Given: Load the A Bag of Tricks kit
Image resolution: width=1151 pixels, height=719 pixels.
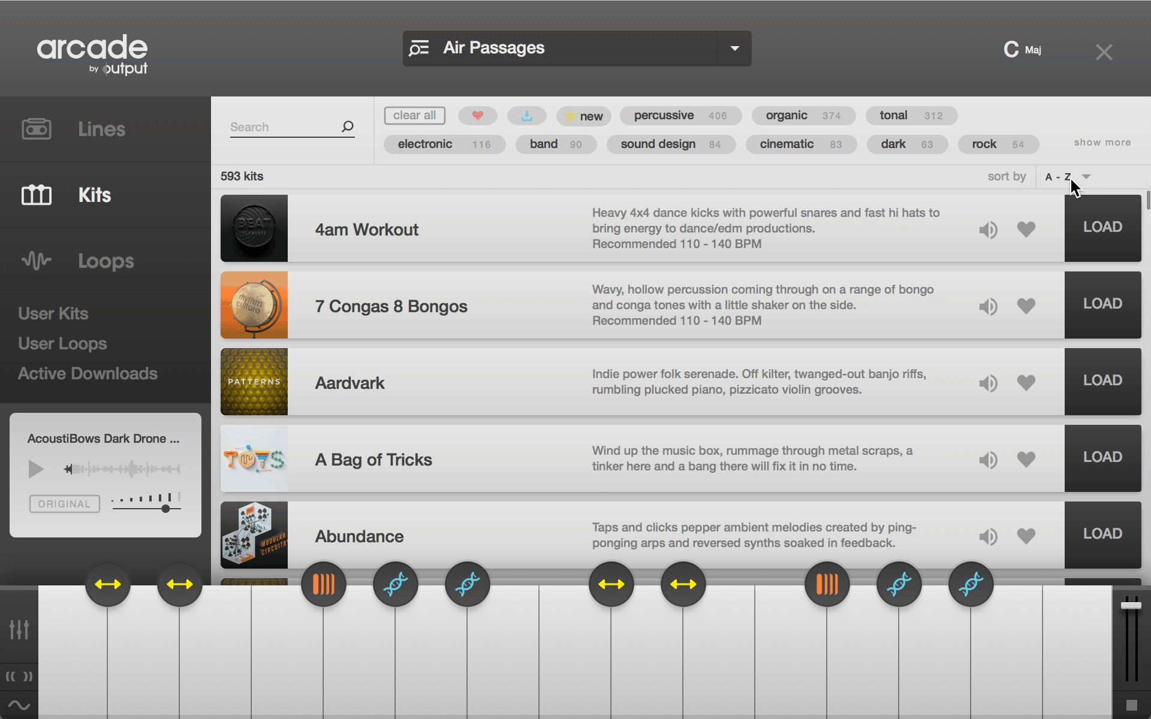Looking at the screenshot, I should coord(1102,458).
